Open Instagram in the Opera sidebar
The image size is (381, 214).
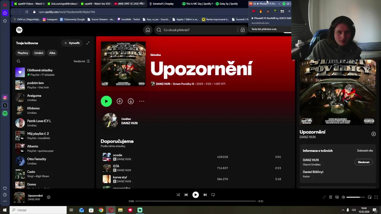(x=5, y=97)
